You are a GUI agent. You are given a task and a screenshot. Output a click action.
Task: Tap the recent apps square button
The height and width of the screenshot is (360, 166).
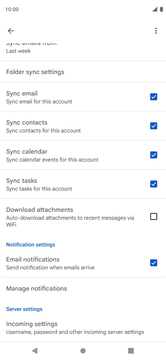pyautogui.click(x=131, y=350)
